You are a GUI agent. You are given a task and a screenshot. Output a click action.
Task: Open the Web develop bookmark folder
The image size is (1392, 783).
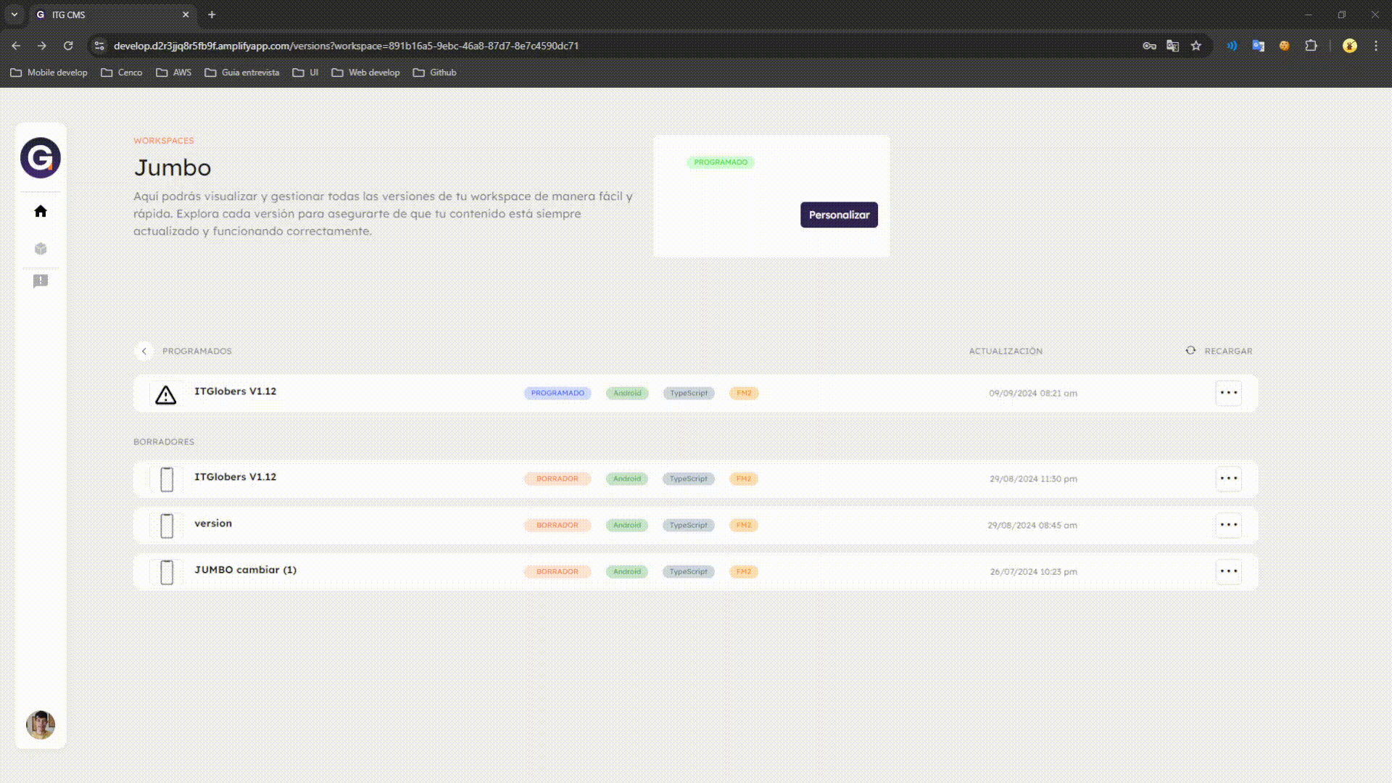[x=366, y=72]
